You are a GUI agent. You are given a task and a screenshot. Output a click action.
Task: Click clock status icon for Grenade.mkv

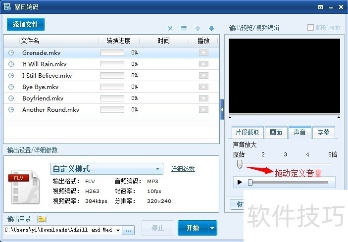pos(11,53)
